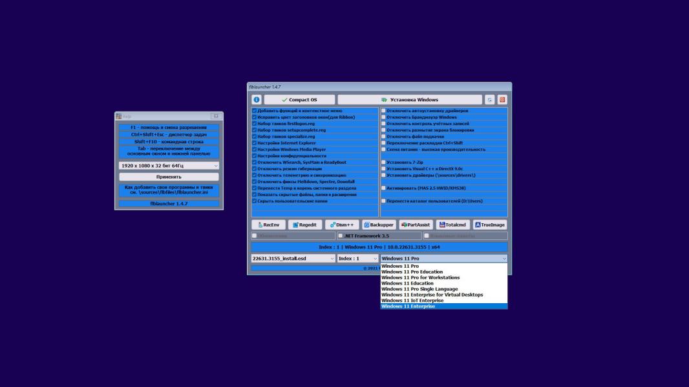Open Totalcmd file manager
689x387 pixels.
pyautogui.click(x=452, y=225)
